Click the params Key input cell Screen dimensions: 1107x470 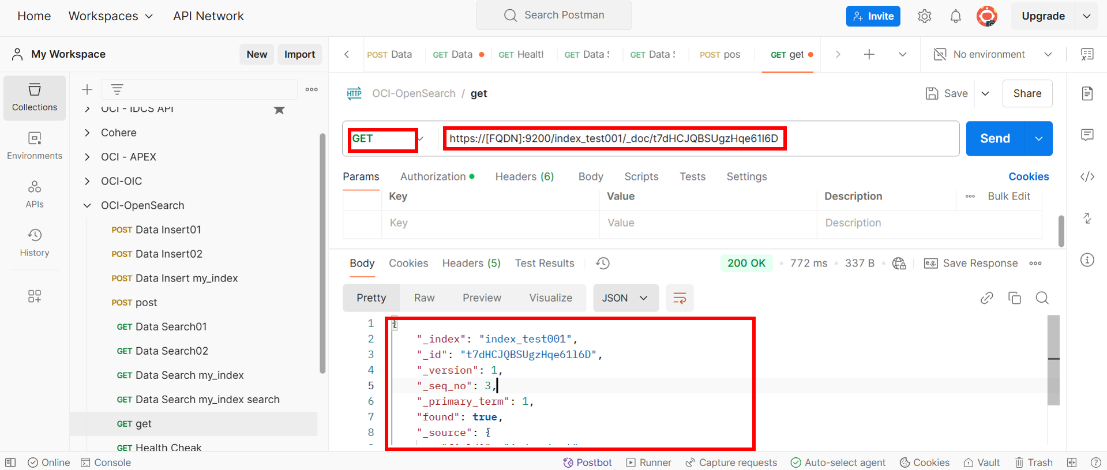pos(490,223)
